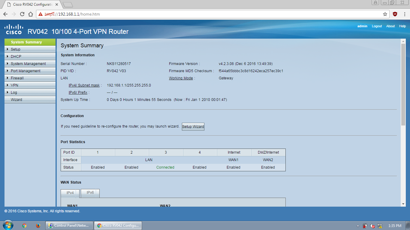410x230 pixels.
Task: Click the IPv4/ Subnet mask link
Action: coord(84,85)
